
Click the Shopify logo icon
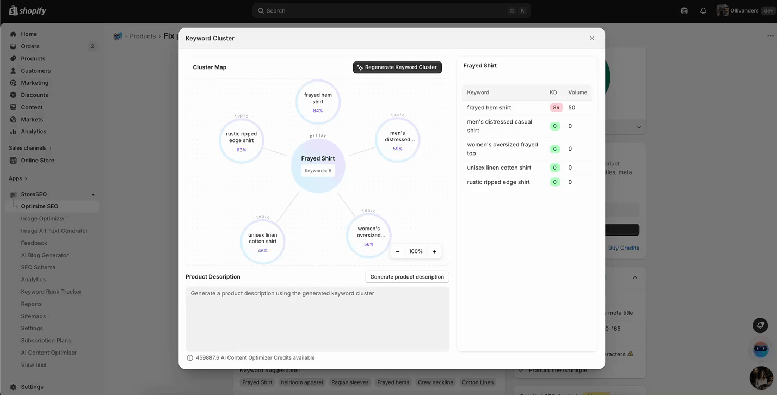pyautogui.click(x=12, y=10)
